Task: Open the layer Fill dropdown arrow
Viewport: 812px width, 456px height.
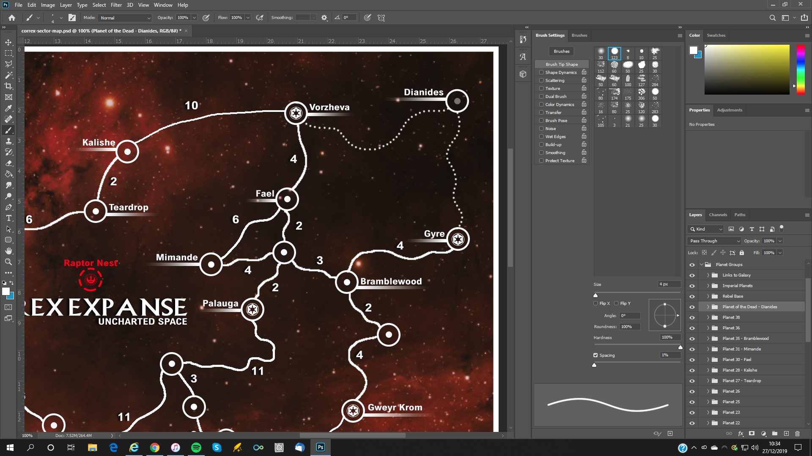Action: click(780, 252)
